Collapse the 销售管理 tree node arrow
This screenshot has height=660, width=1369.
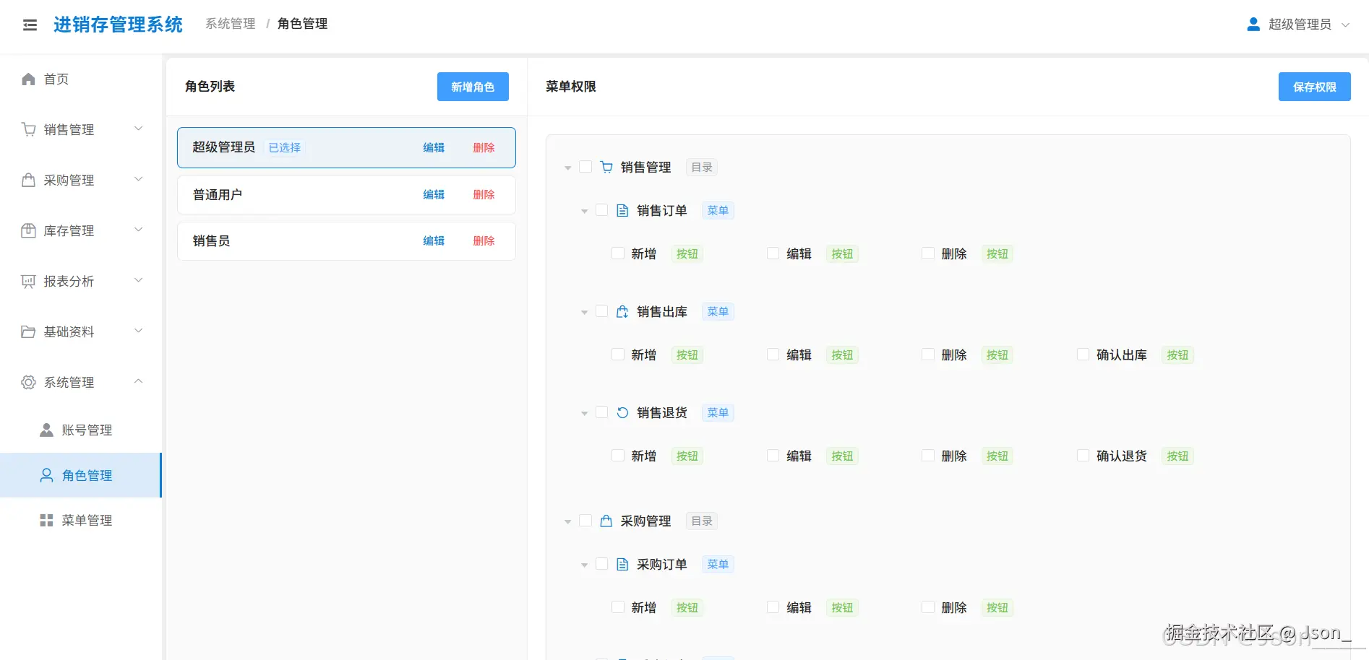coord(568,168)
